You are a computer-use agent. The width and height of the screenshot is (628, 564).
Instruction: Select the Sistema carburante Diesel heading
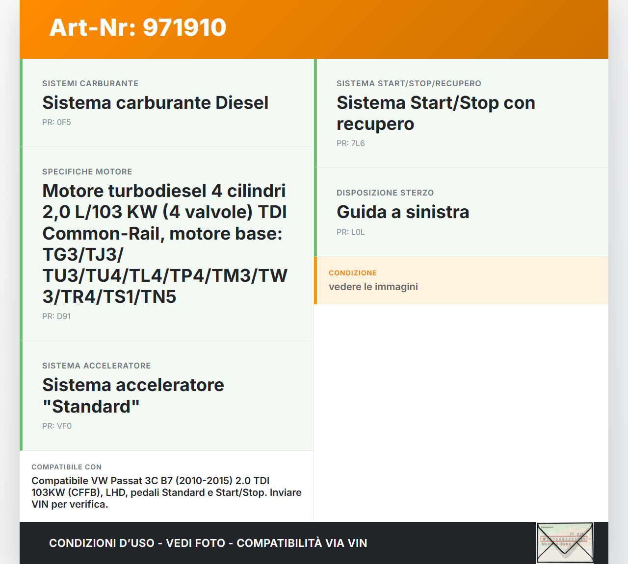tap(155, 103)
